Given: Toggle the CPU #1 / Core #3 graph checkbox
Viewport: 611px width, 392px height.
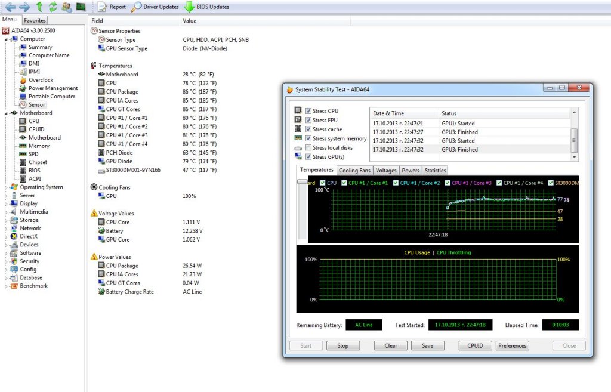Looking at the screenshot, I should tap(446, 183).
